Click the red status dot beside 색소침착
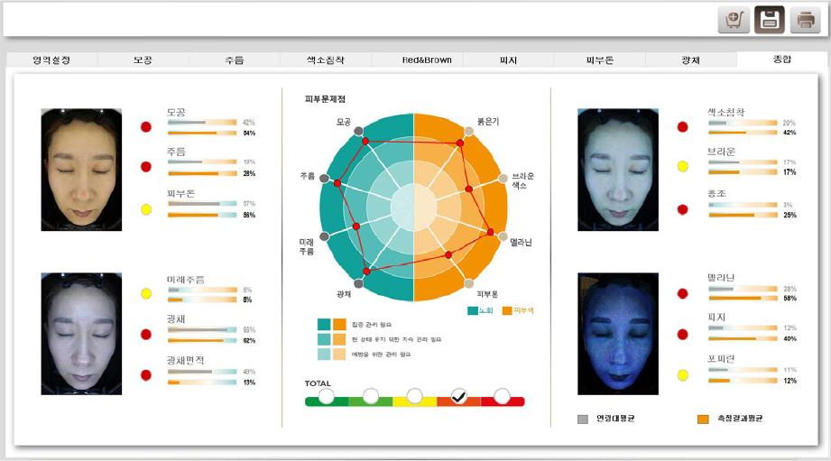Viewport: 831px width, 461px height. (x=683, y=127)
